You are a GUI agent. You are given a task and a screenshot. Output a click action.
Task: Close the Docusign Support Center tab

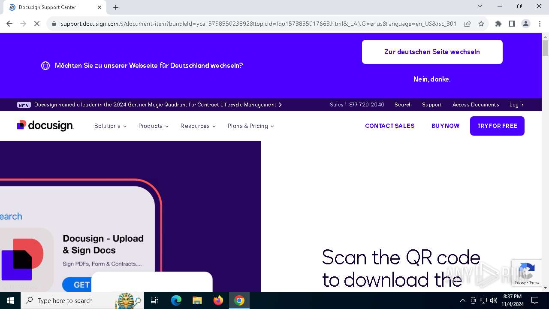100,7
